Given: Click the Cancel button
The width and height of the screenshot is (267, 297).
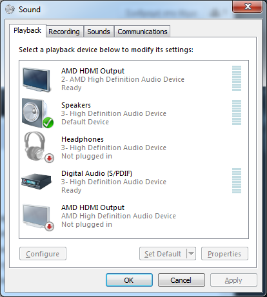Looking at the screenshot, I should (x=181, y=280).
